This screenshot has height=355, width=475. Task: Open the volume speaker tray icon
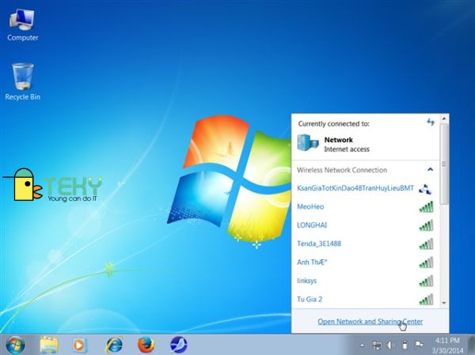[391, 345]
